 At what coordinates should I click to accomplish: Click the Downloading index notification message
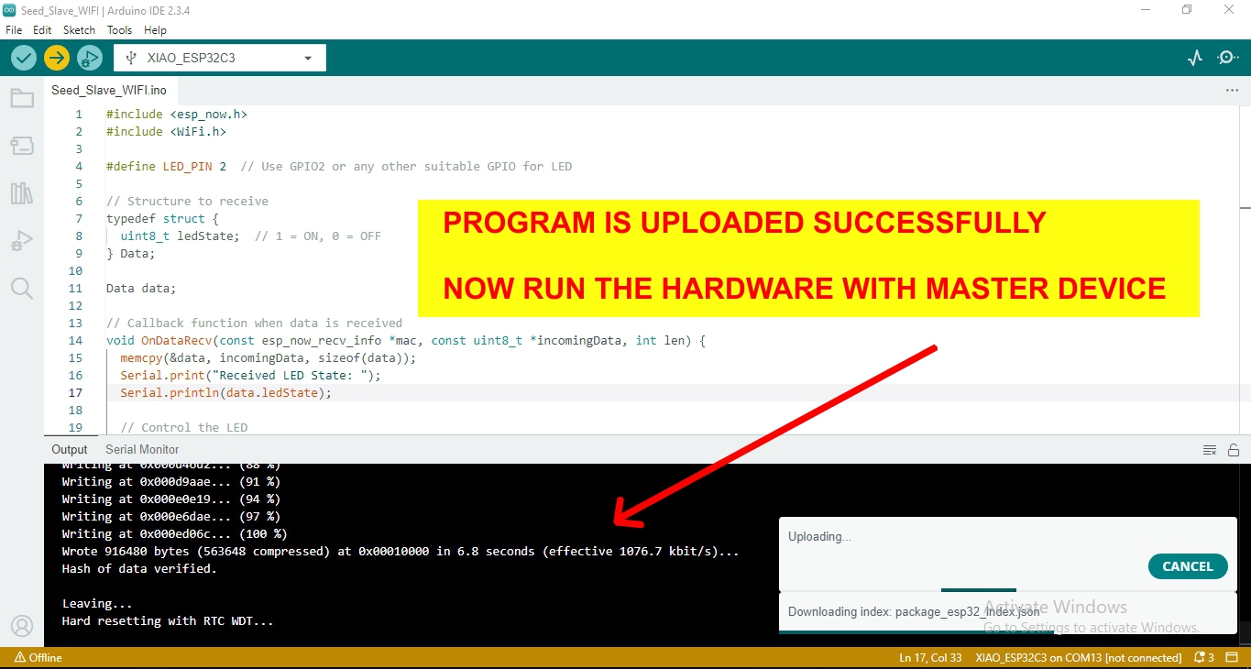914,611
